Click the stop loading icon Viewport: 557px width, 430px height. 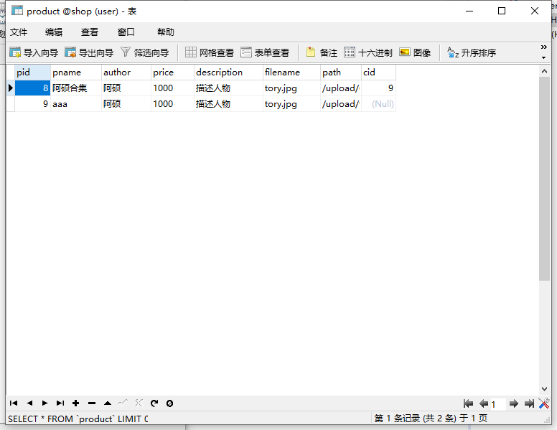170,403
